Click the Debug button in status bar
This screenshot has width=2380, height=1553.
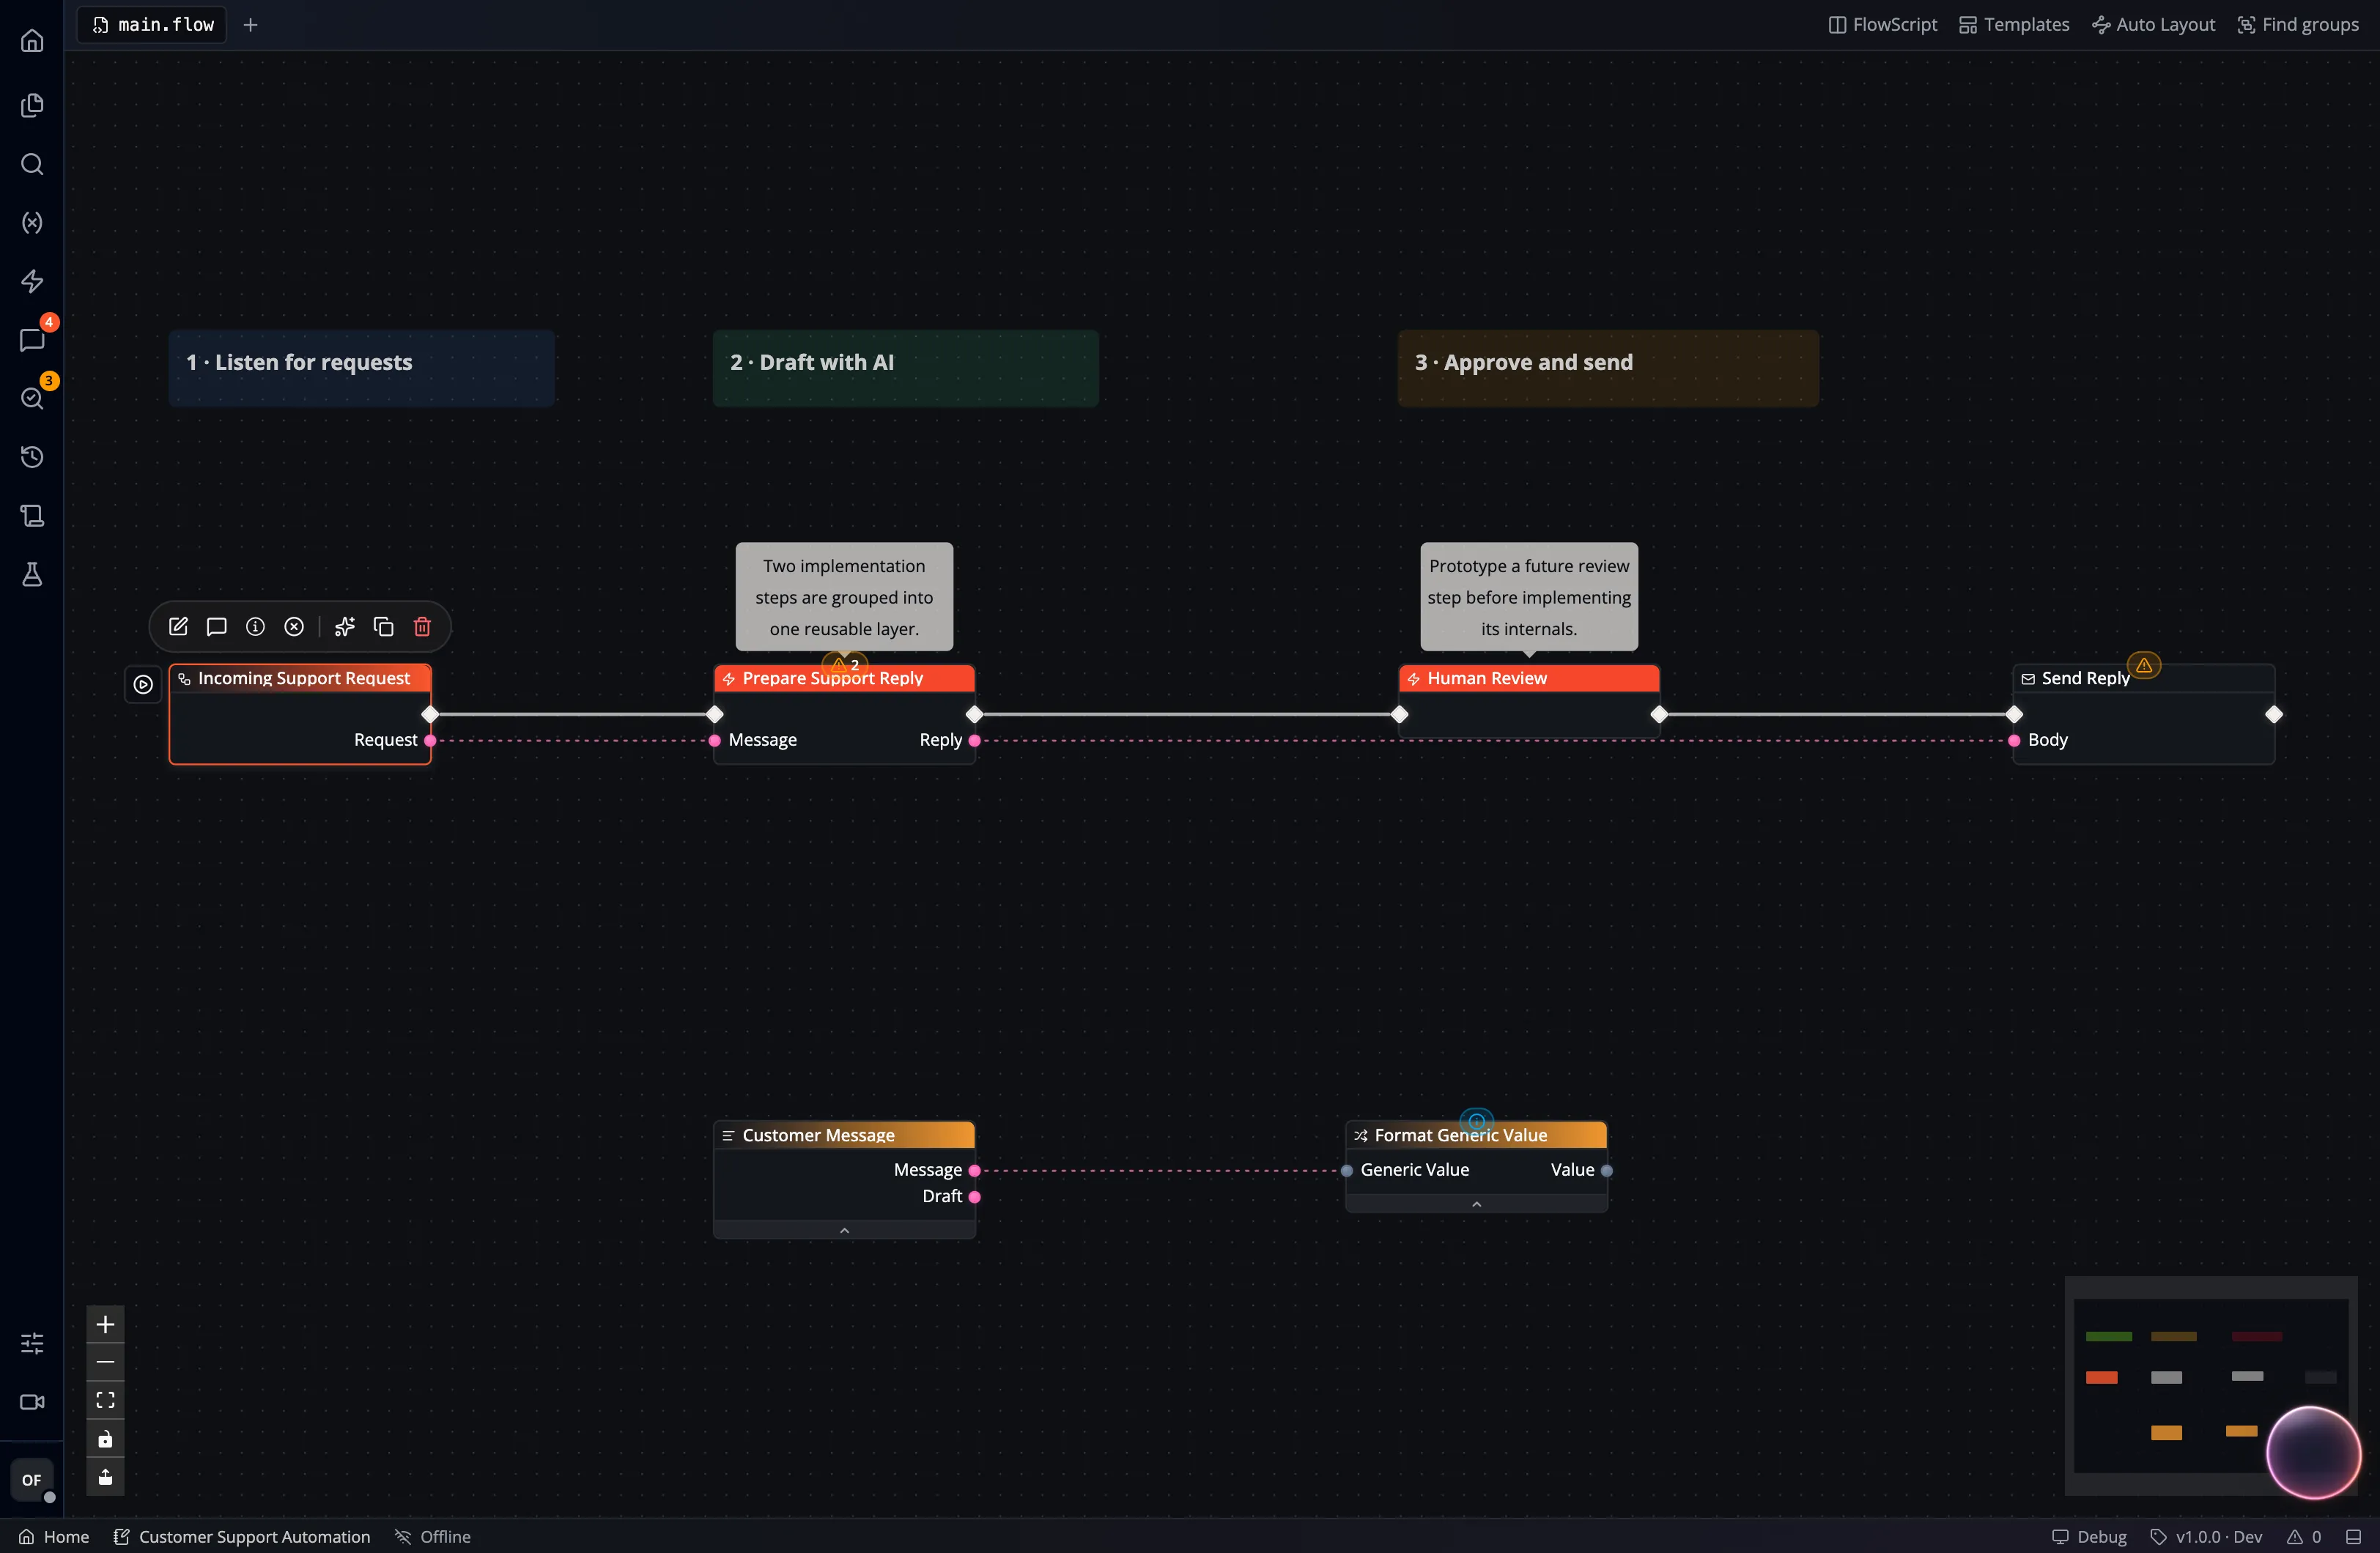pos(2089,1537)
